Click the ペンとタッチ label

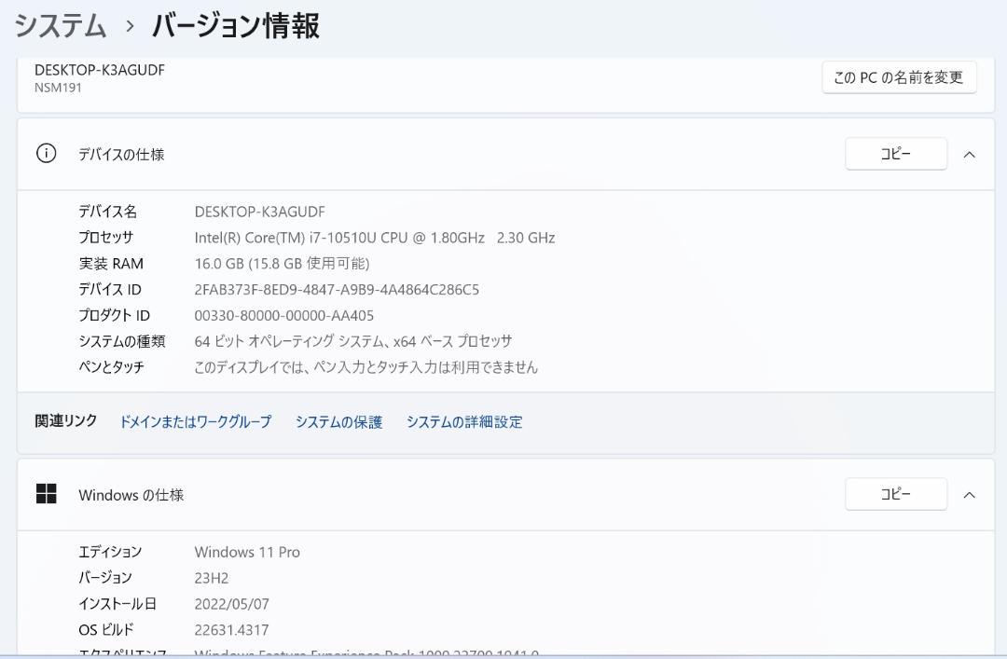(111, 366)
